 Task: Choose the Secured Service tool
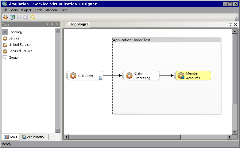[20, 51]
